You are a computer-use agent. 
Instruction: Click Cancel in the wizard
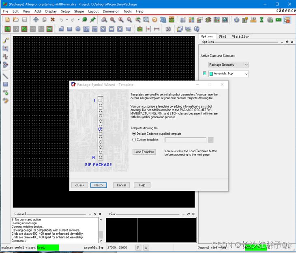pyautogui.click(x=121, y=185)
